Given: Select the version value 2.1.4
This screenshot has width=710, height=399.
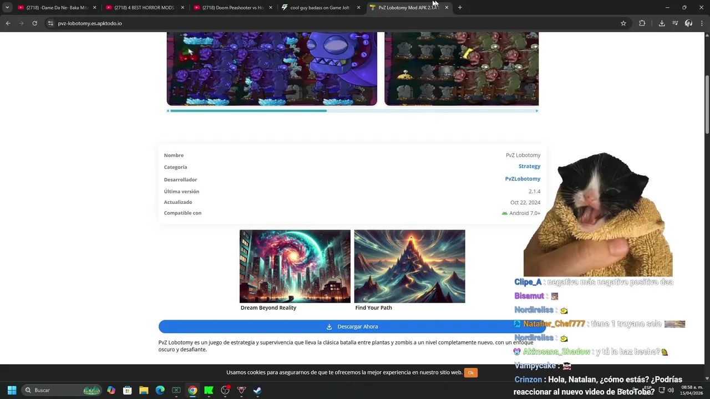Looking at the screenshot, I should coord(534,191).
